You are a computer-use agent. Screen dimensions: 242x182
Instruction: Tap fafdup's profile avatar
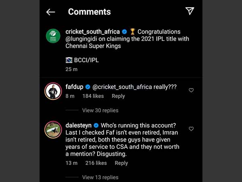53,91
